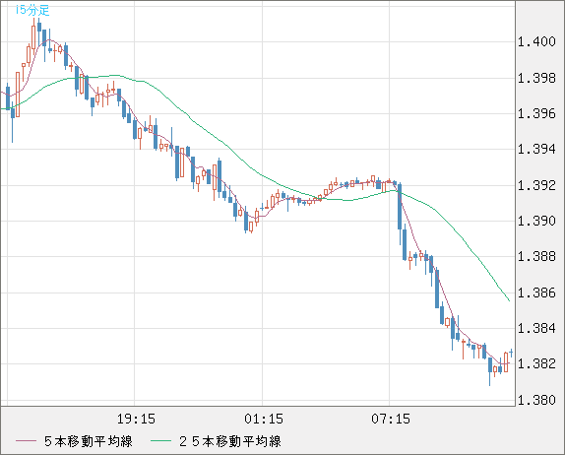Click the 1.382 price axis label
This screenshot has width=565, height=455.
536,363
